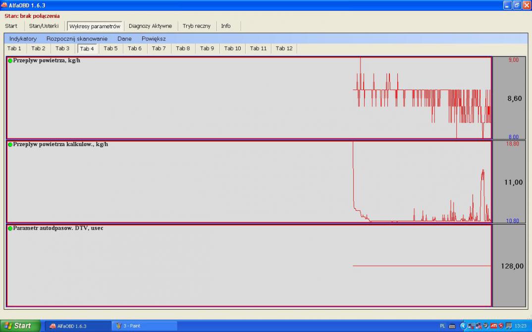The width and height of the screenshot is (532, 332).
Task: Switch to Tab 7 graph page
Action: point(159,48)
